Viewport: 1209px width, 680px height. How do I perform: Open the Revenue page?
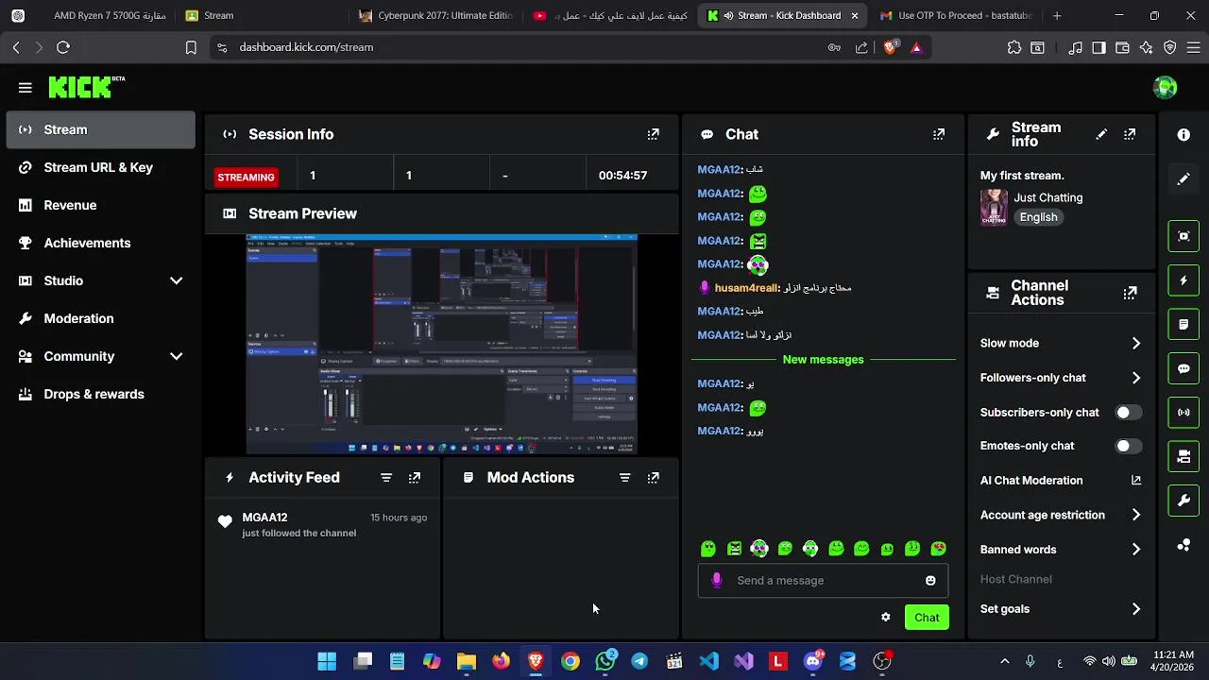pos(100,205)
